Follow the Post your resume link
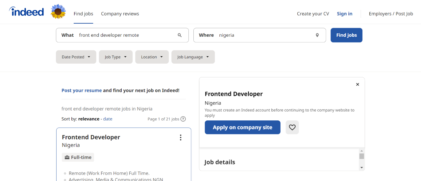The width and height of the screenshot is (421, 181). 82,90
